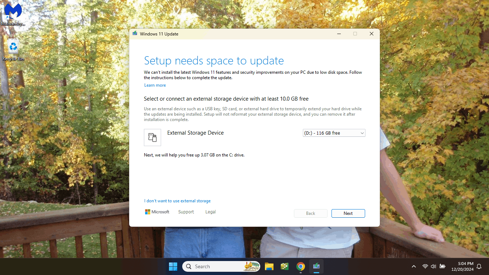Choose I don't want to use external storage
Viewport: 489px width, 275px height.
(x=177, y=201)
